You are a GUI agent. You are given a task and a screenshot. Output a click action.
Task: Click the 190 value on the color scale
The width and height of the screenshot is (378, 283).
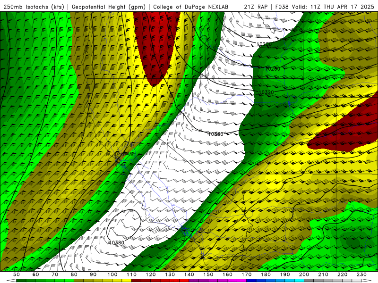tap(285, 275)
